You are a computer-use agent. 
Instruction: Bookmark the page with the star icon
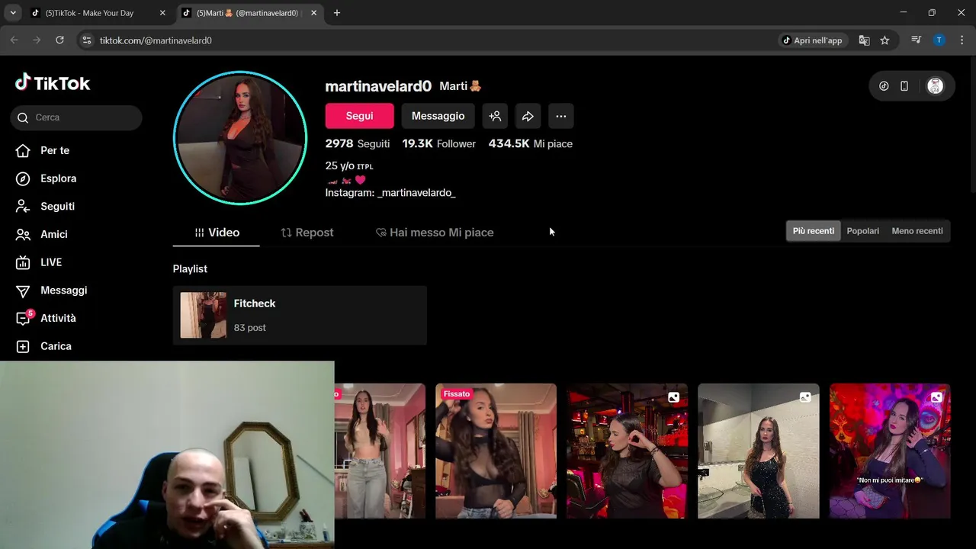click(x=884, y=40)
